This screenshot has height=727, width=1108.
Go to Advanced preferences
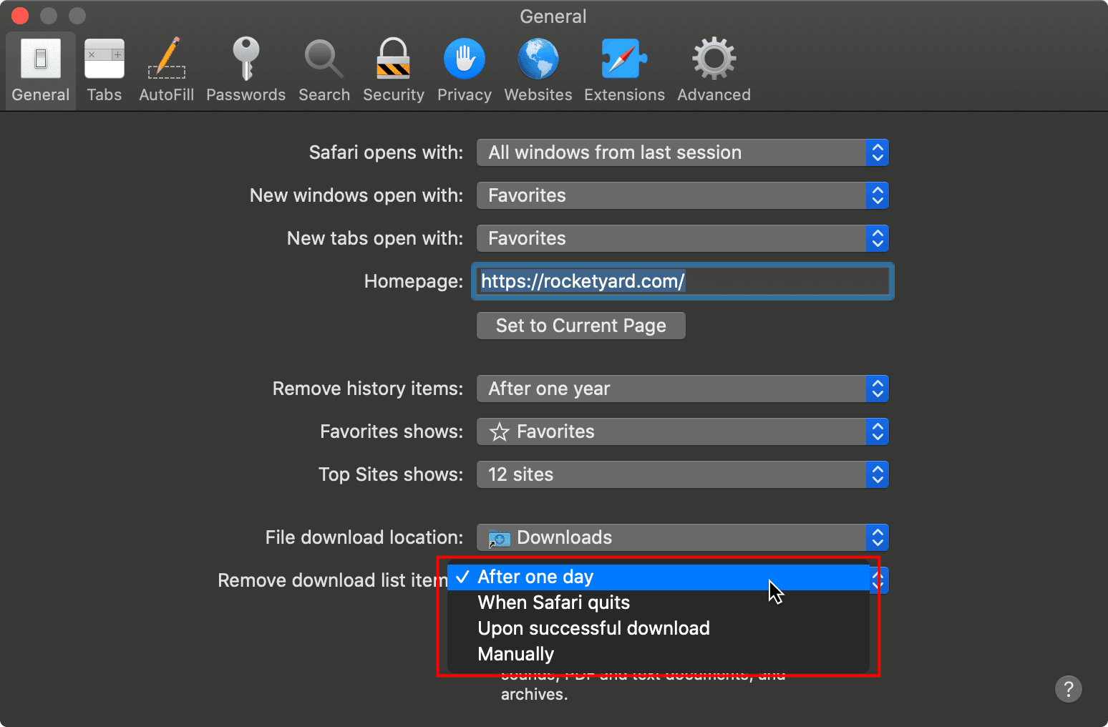pos(714,70)
